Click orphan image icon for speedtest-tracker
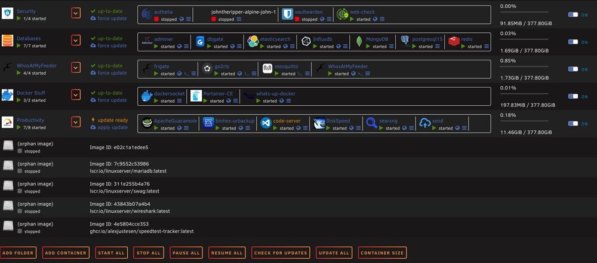This screenshot has width=597, height=263. 8,226
